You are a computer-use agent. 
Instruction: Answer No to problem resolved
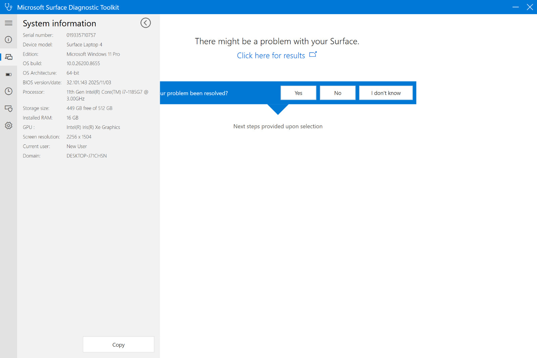click(338, 93)
